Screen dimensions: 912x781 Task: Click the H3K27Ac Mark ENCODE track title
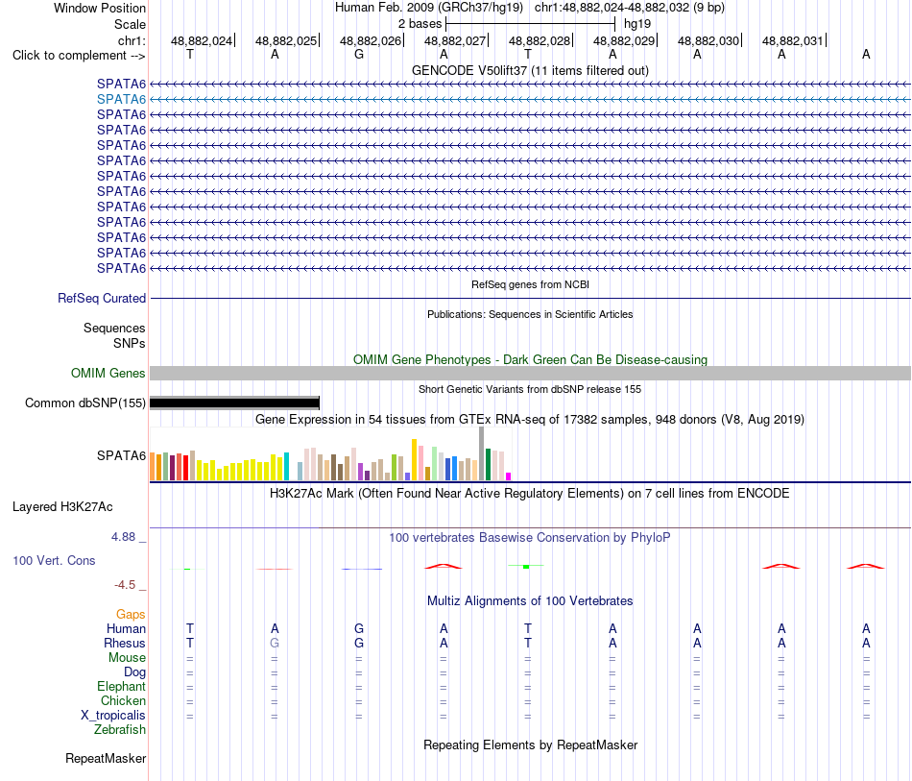530,494
